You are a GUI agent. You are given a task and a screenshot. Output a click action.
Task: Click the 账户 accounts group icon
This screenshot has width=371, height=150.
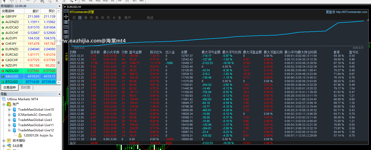9,104
